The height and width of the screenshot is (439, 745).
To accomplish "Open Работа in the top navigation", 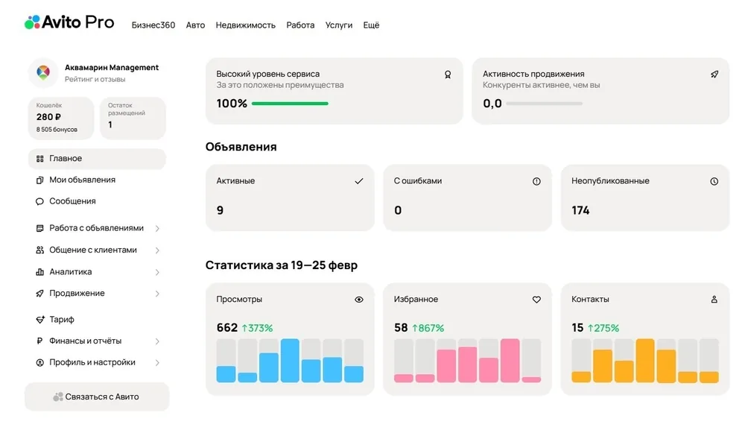I will click(x=300, y=25).
